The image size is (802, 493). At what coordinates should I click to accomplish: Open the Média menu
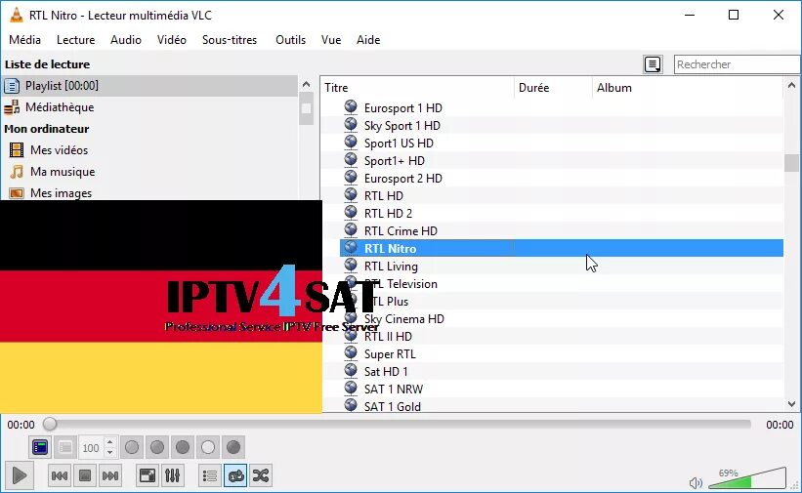coord(24,40)
